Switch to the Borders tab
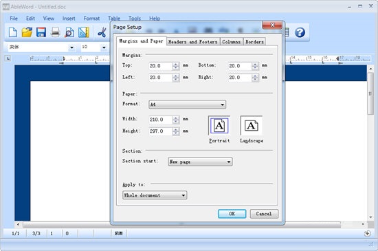 [x=254, y=42]
